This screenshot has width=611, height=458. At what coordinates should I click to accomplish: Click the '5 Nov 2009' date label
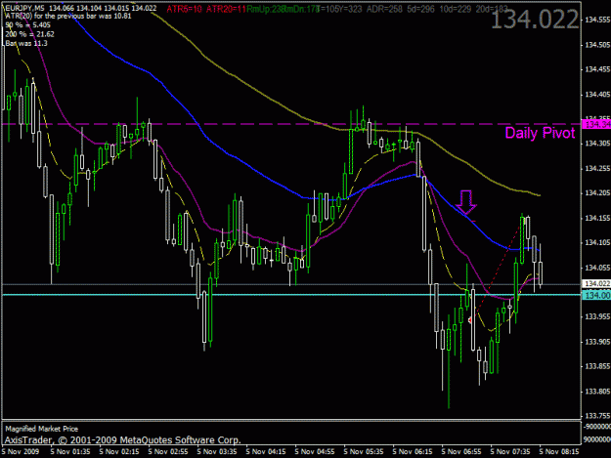click(x=21, y=452)
